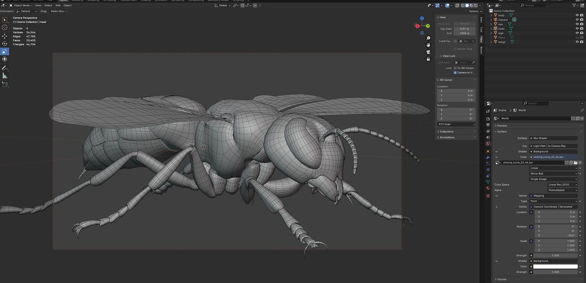Toggle camera view with the viewport camera icon
The height and width of the screenshot is (283, 586).
(428, 52)
